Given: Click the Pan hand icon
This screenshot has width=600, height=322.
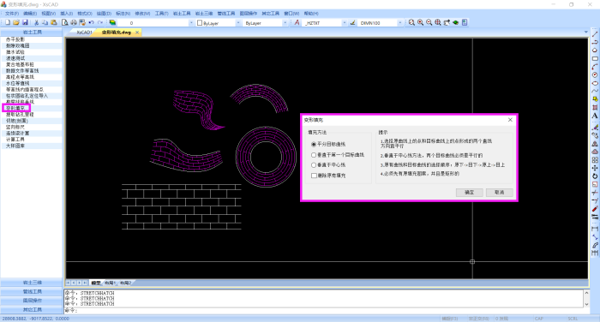Looking at the screenshot, I should [447, 23].
